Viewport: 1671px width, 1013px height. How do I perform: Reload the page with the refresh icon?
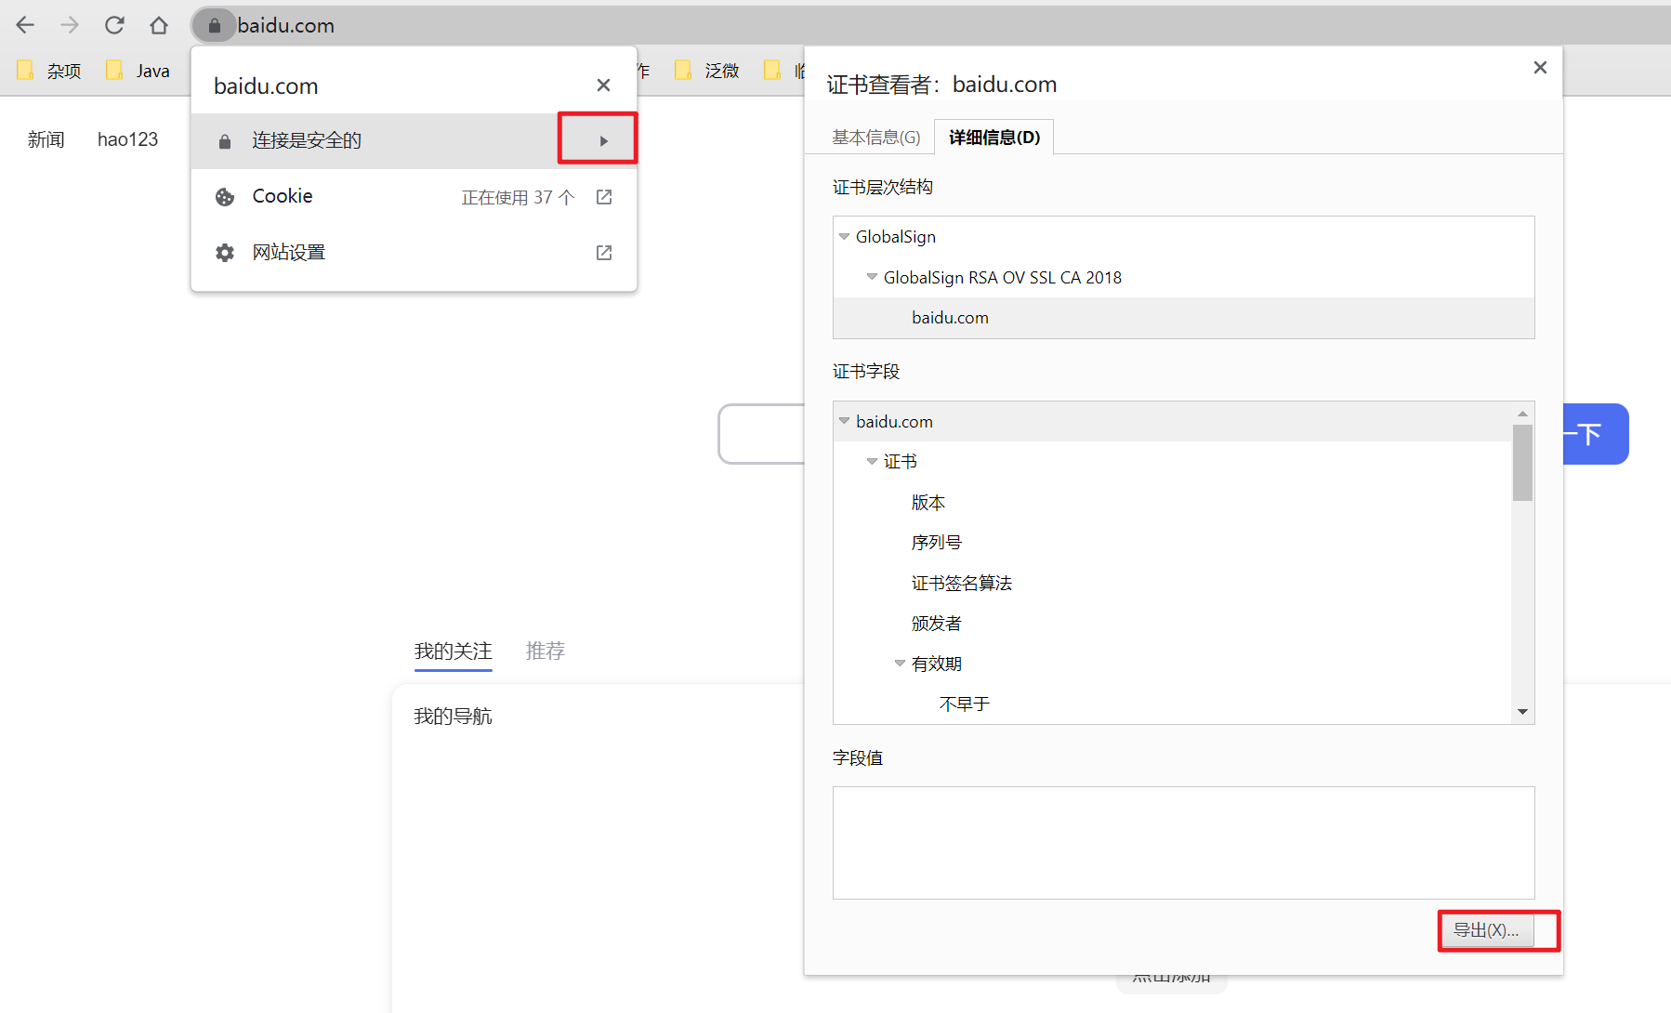pyautogui.click(x=114, y=25)
